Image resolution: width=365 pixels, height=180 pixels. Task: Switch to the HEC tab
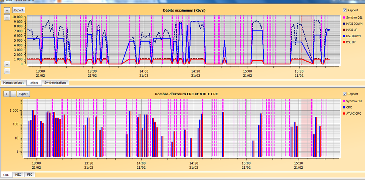(18, 175)
